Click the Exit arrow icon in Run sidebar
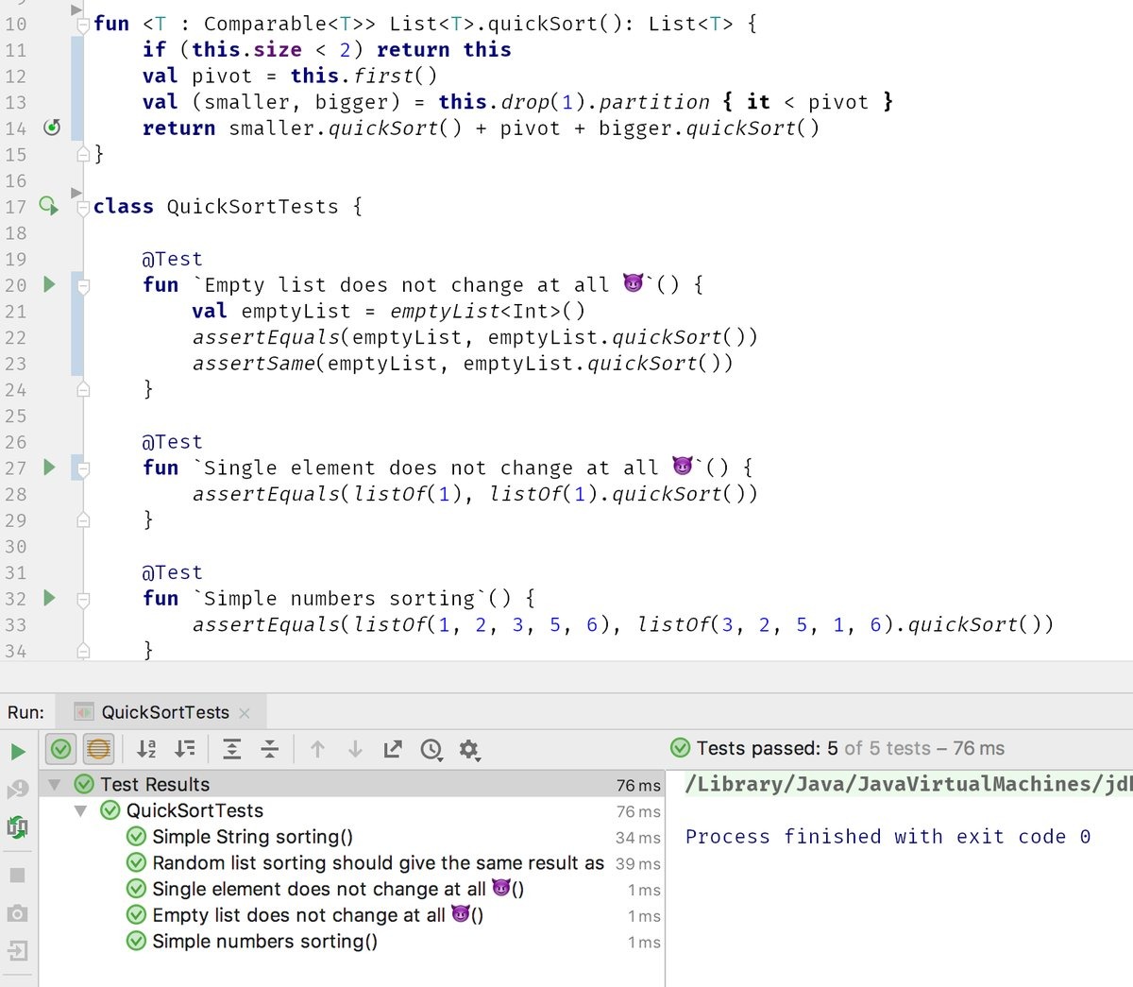 coord(17,950)
